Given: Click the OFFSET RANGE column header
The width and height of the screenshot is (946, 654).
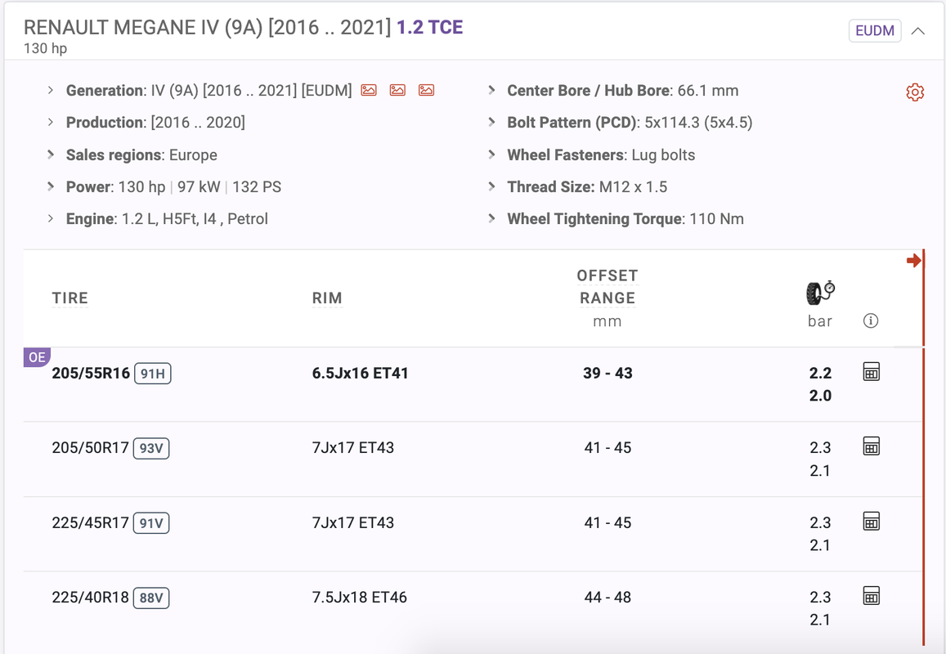Looking at the screenshot, I should point(608,287).
